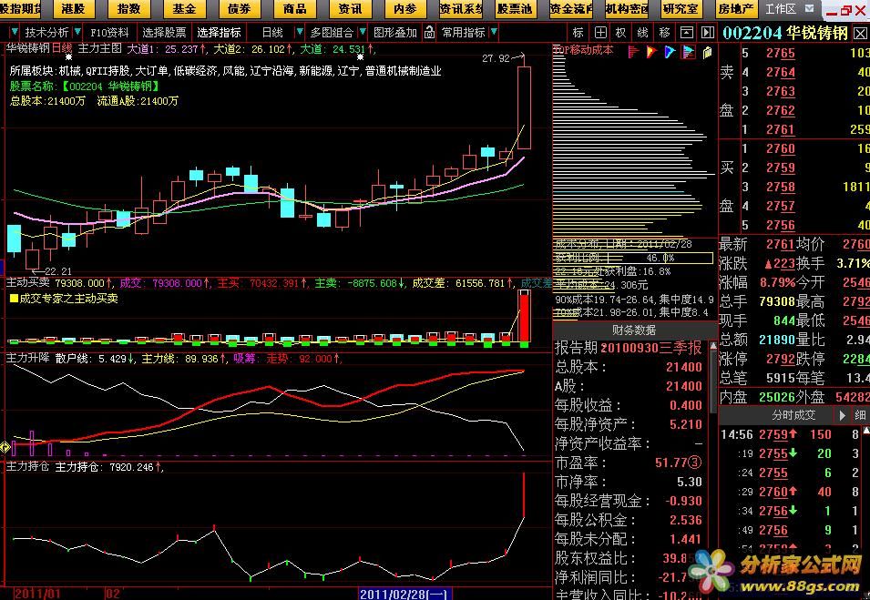Image resolution: width=870 pixels, height=600 pixels.
Task: Click the 多图组合 button
Action: click(x=332, y=33)
